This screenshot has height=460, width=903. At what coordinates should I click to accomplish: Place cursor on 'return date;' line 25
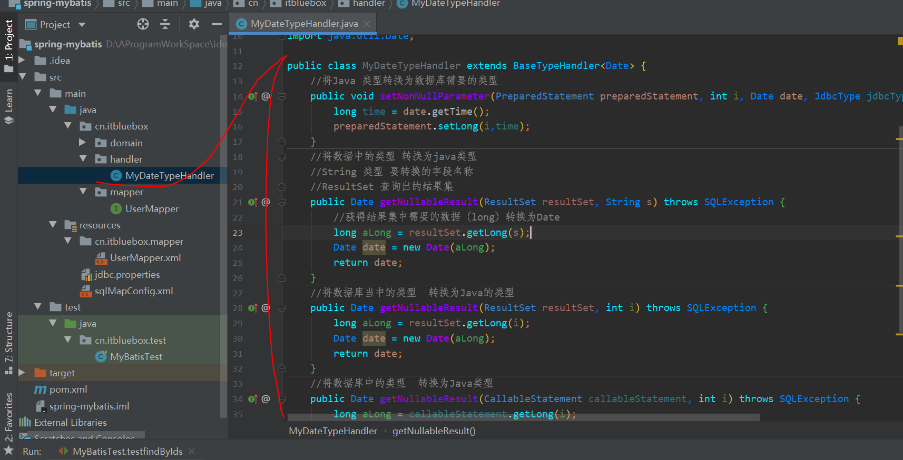368,263
